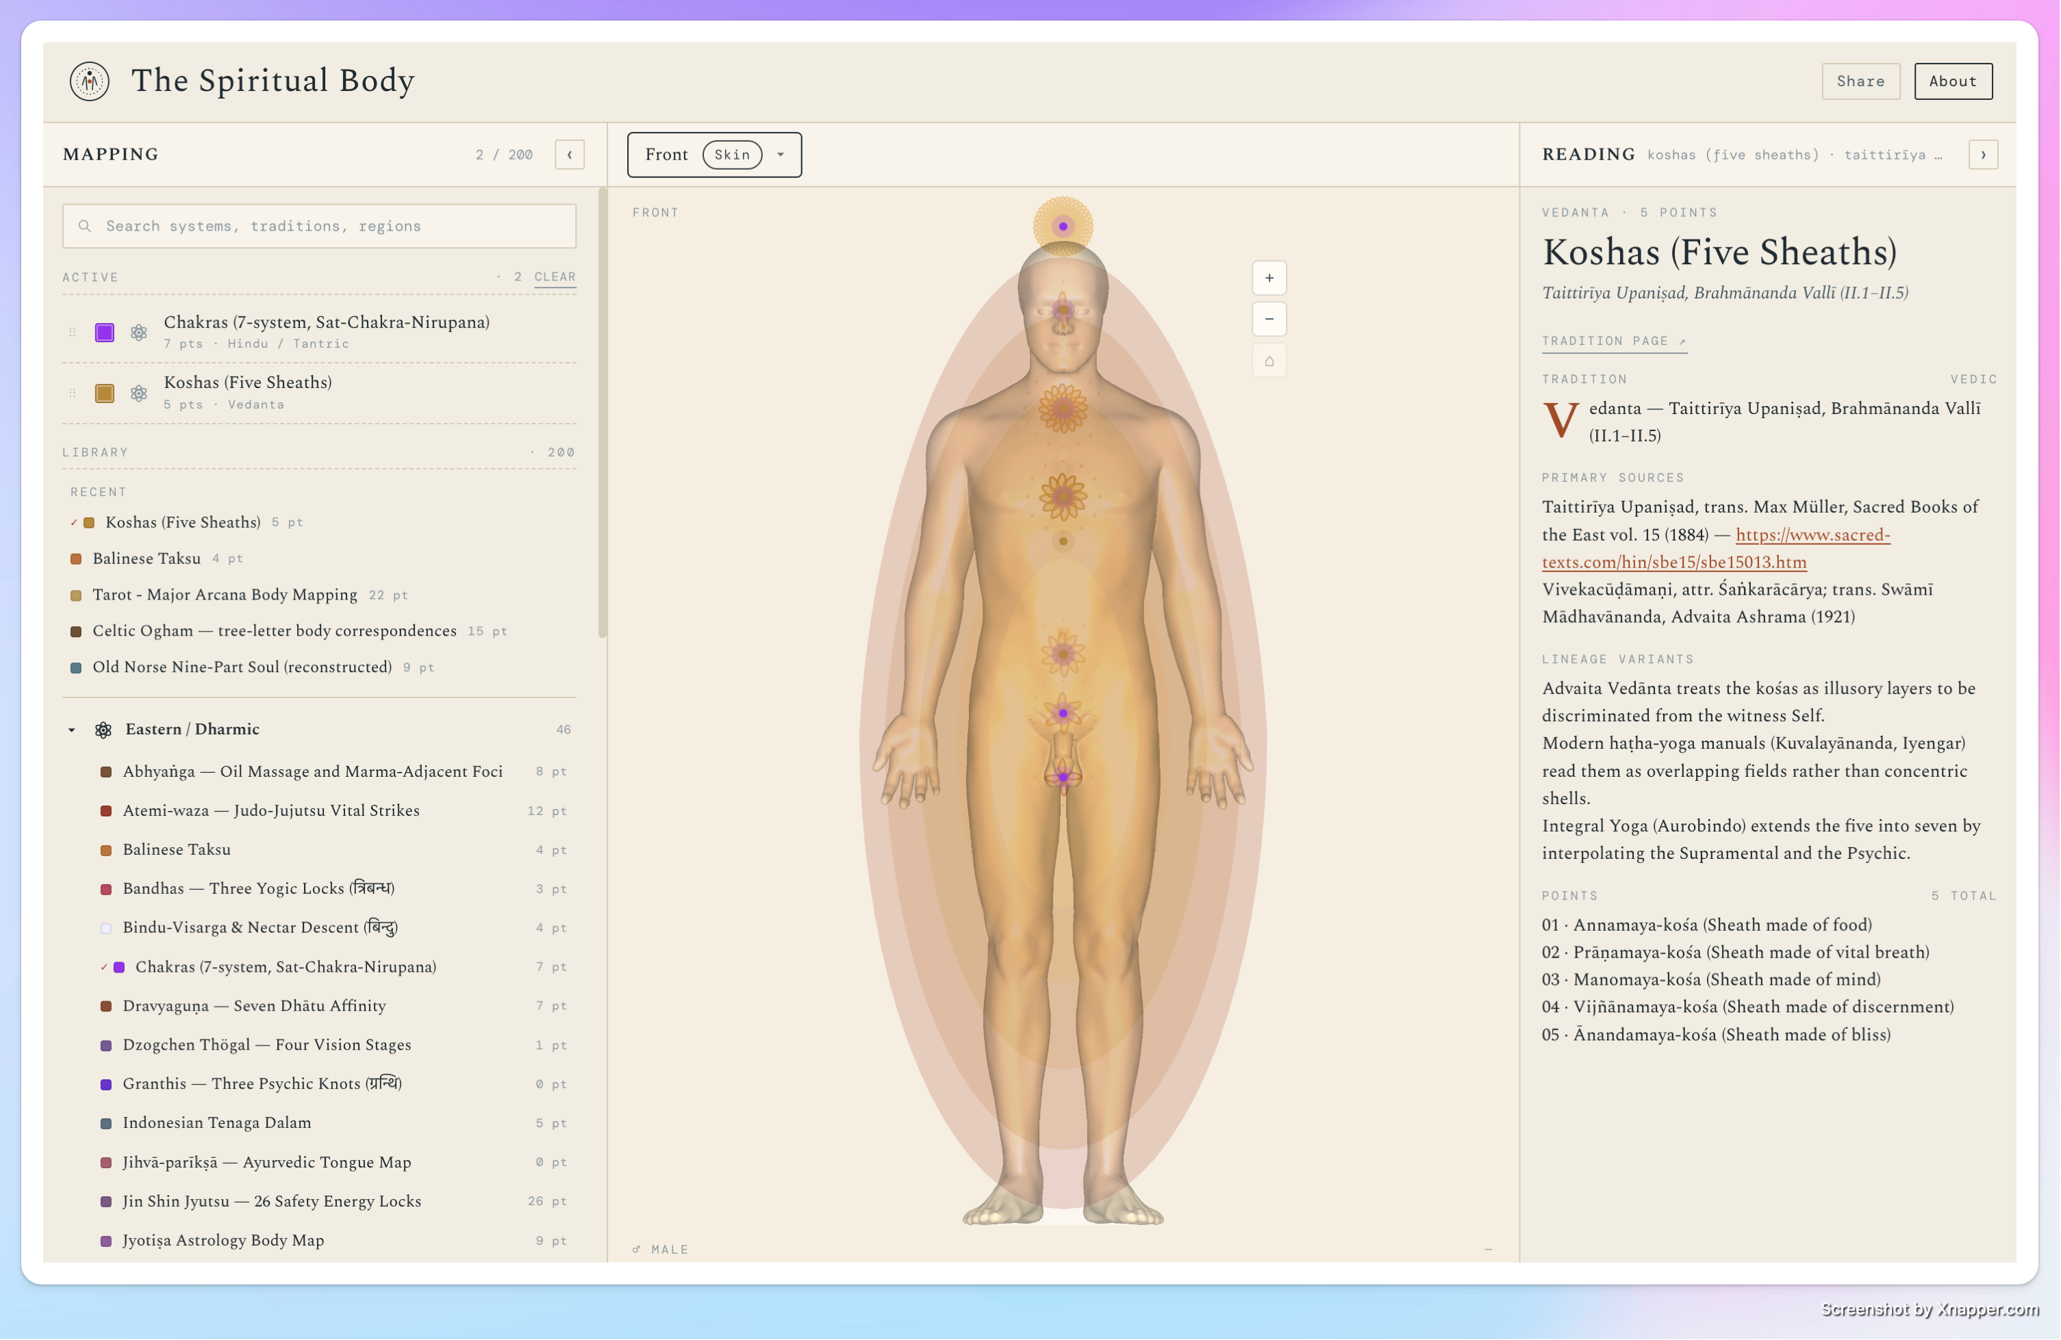The image size is (2061, 1340).
Task: Select the crown chakra point above the head
Action: (x=1063, y=226)
